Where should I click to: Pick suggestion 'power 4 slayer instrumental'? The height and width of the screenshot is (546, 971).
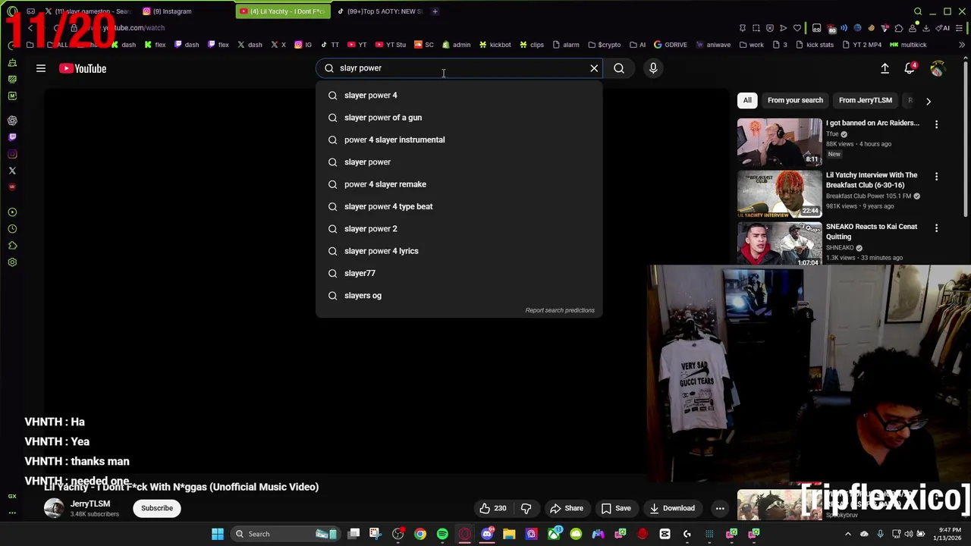[x=459, y=140]
